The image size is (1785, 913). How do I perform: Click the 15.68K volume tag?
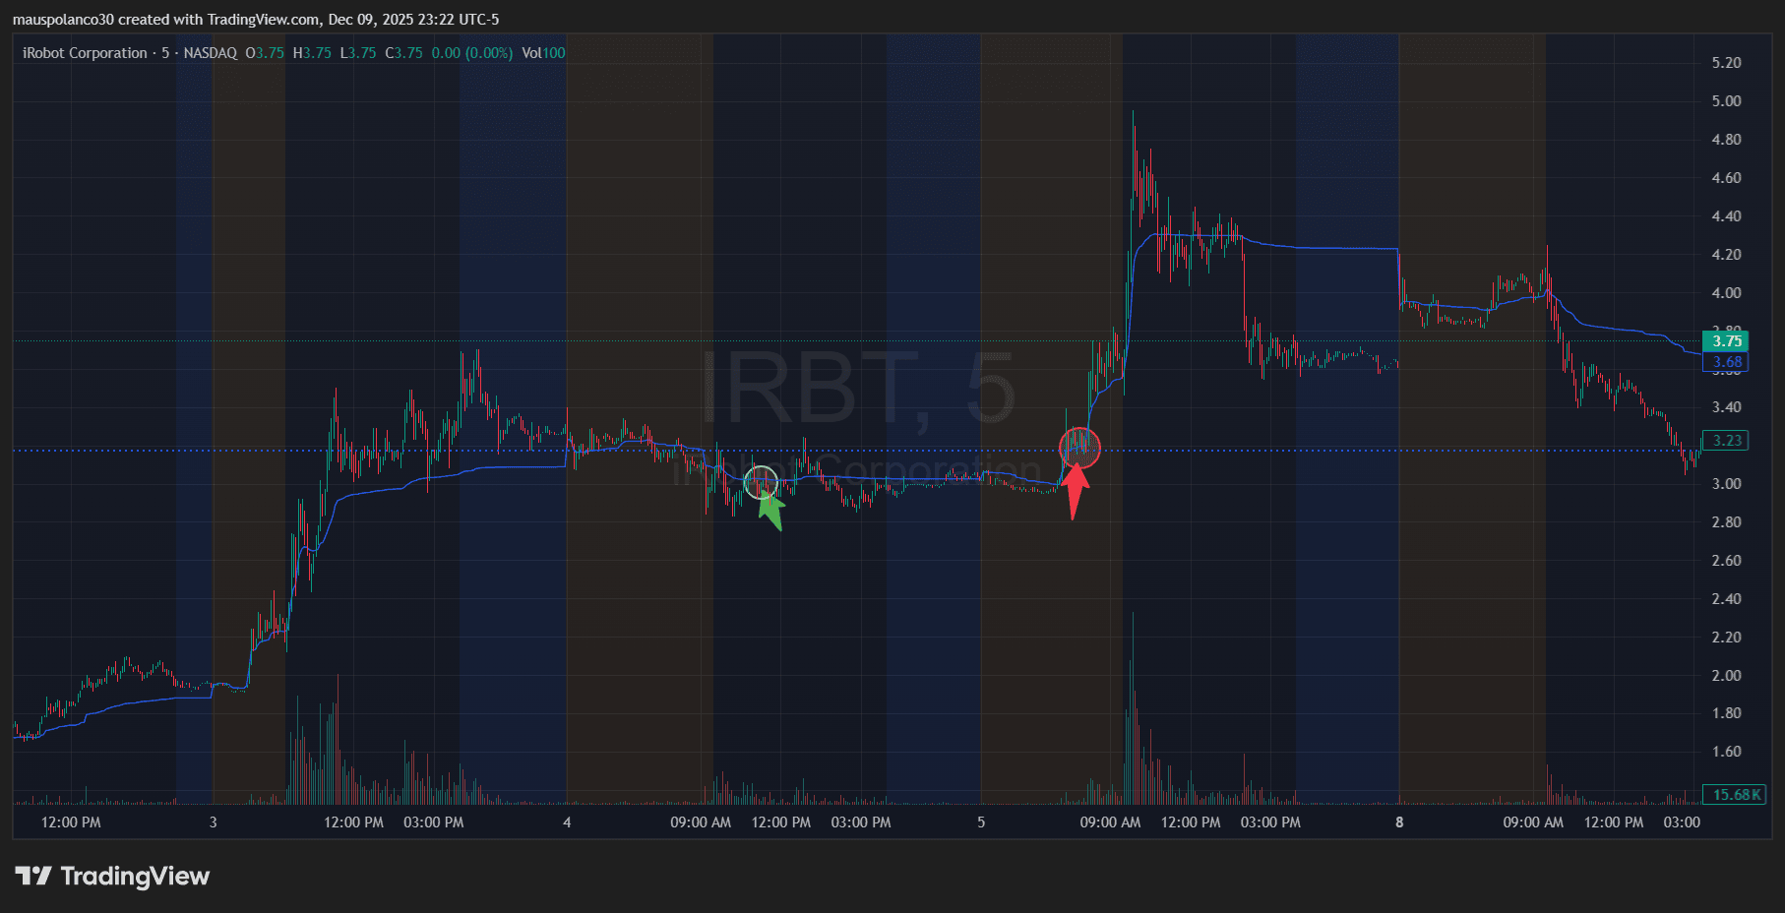pos(1737,795)
